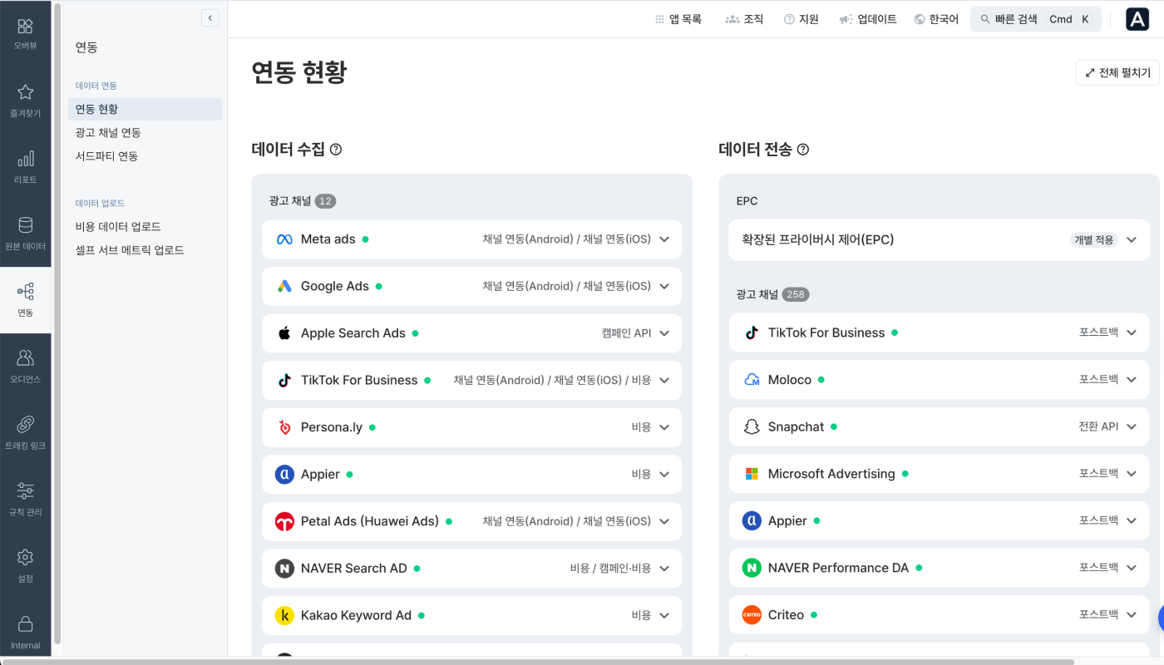Select 비용 데이터 업로드 menu item
Viewport: 1164px width, 665px height.
[x=118, y=227]
